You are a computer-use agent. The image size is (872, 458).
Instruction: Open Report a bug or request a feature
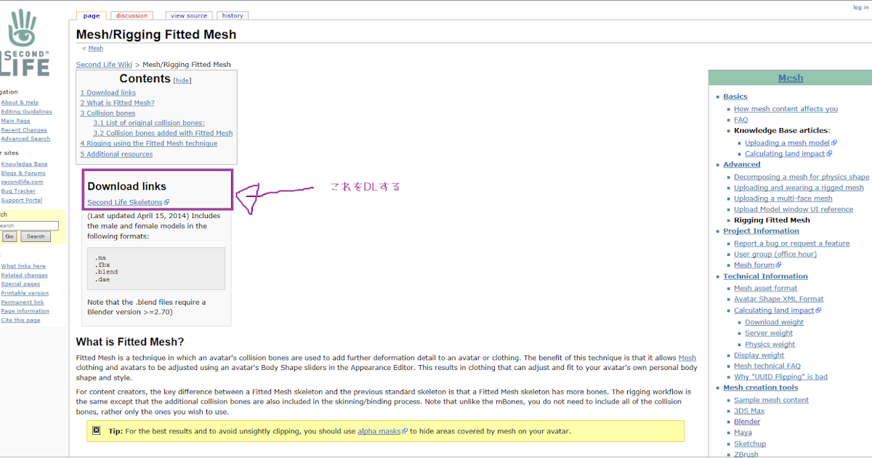pos(791,244)
